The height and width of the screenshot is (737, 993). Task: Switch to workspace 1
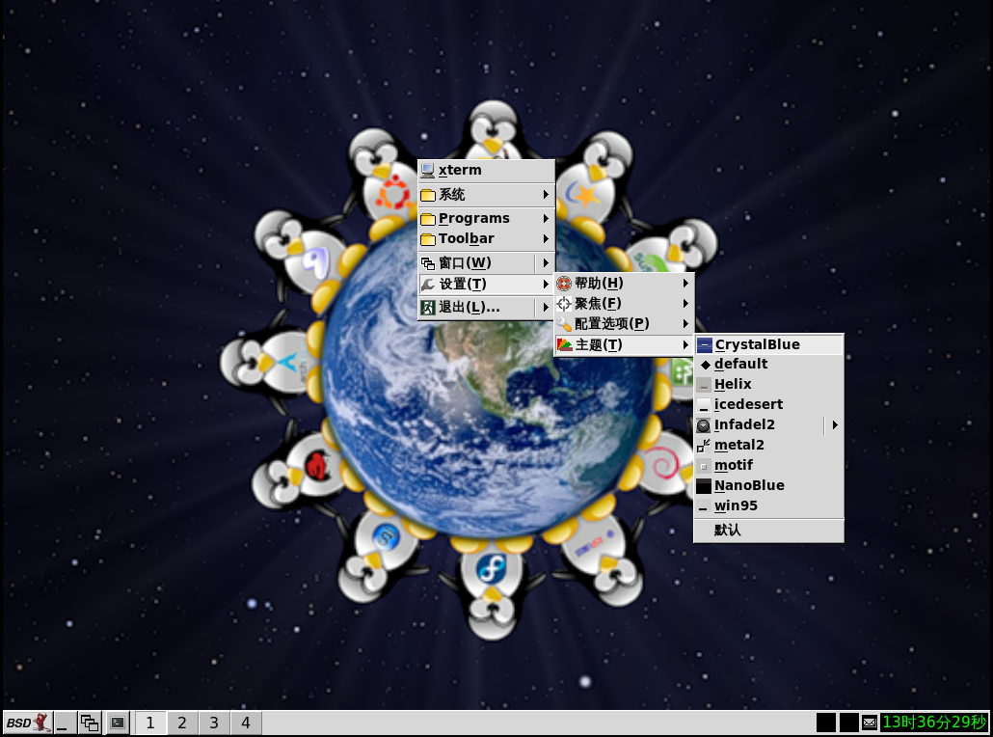pyautogui.click(x=150, y=723)
